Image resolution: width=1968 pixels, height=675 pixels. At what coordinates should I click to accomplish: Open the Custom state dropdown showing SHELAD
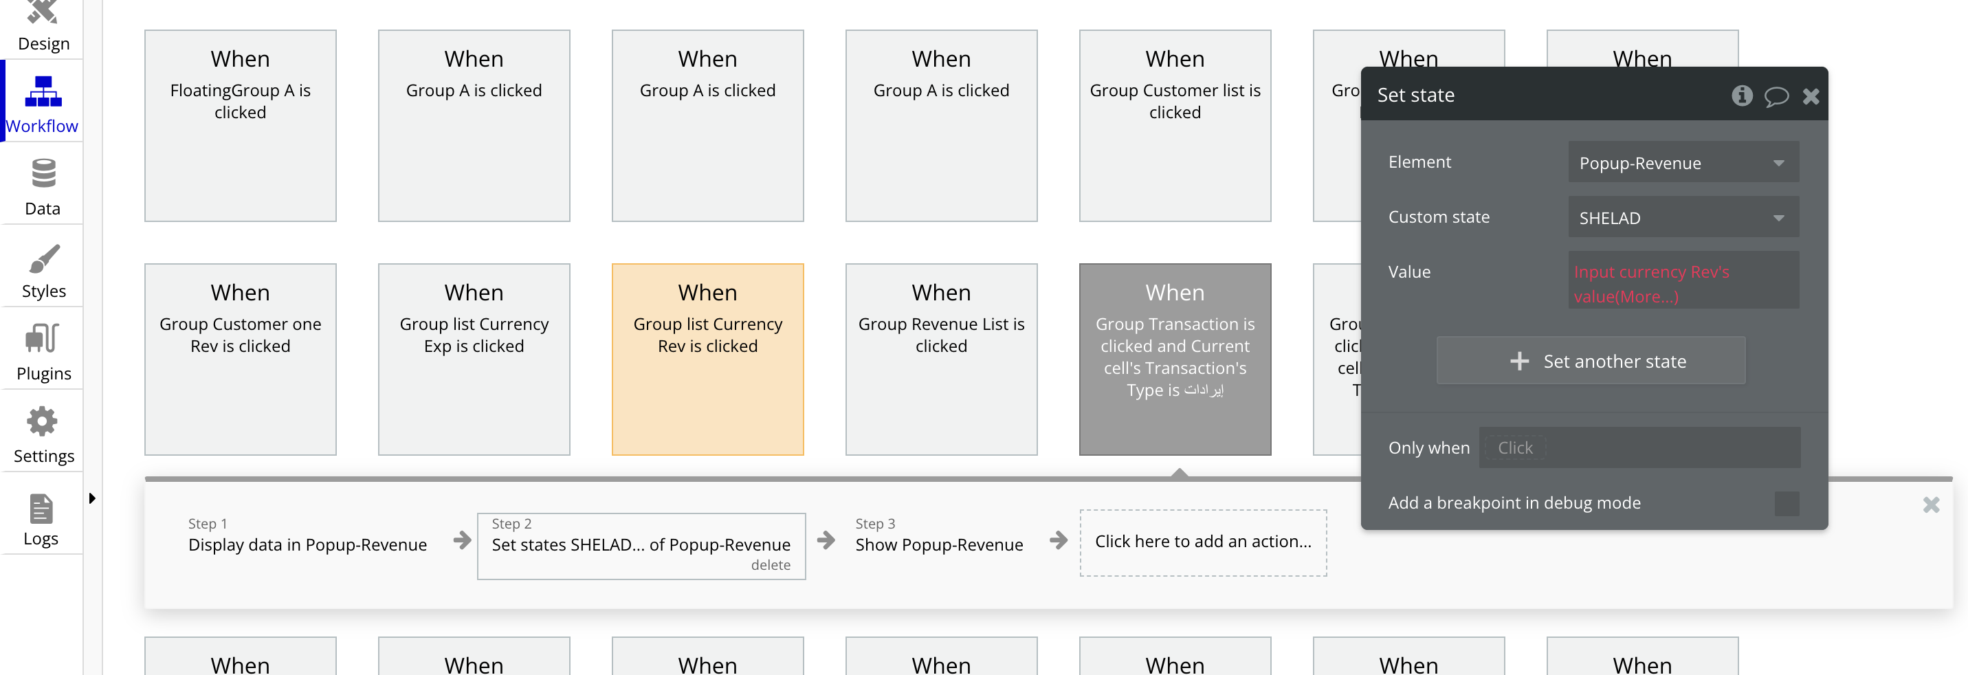point(1683,218)
